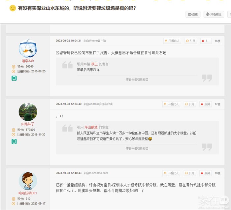
Task: Toggle 只看楼主 filter at the top
Action: (214, 15)
